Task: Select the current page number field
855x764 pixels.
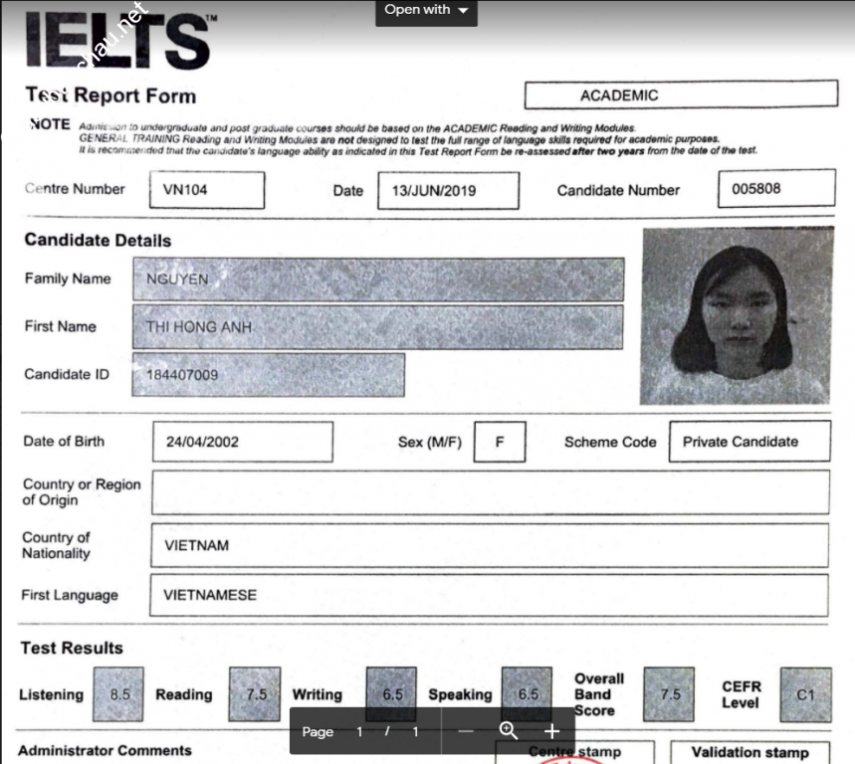Action: (360, 732)
